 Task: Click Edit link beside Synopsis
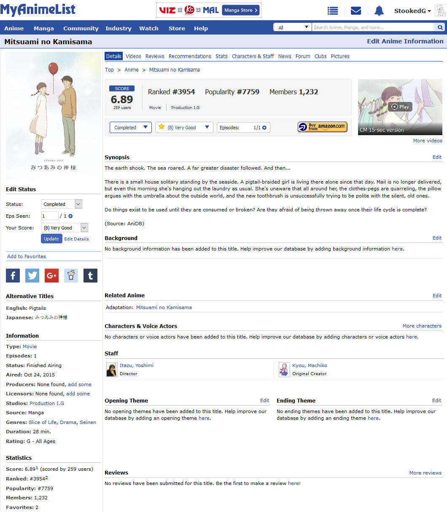pyautogui.click(x=437, y=157)
